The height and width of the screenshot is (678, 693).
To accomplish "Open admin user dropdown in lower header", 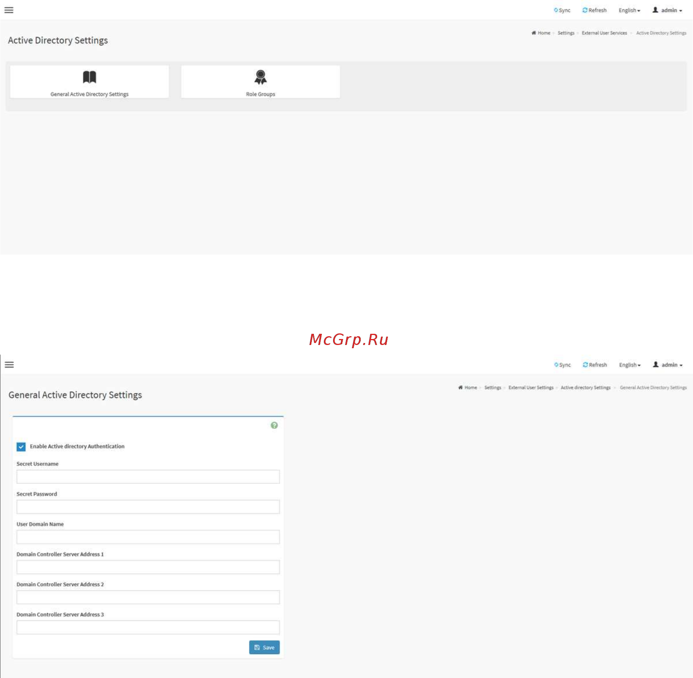I will tap(668, 365).
